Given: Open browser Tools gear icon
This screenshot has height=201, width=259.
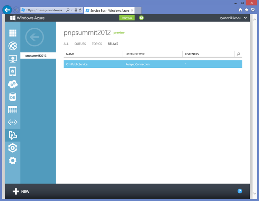Looking at the screenshot, I should point(253,10).
